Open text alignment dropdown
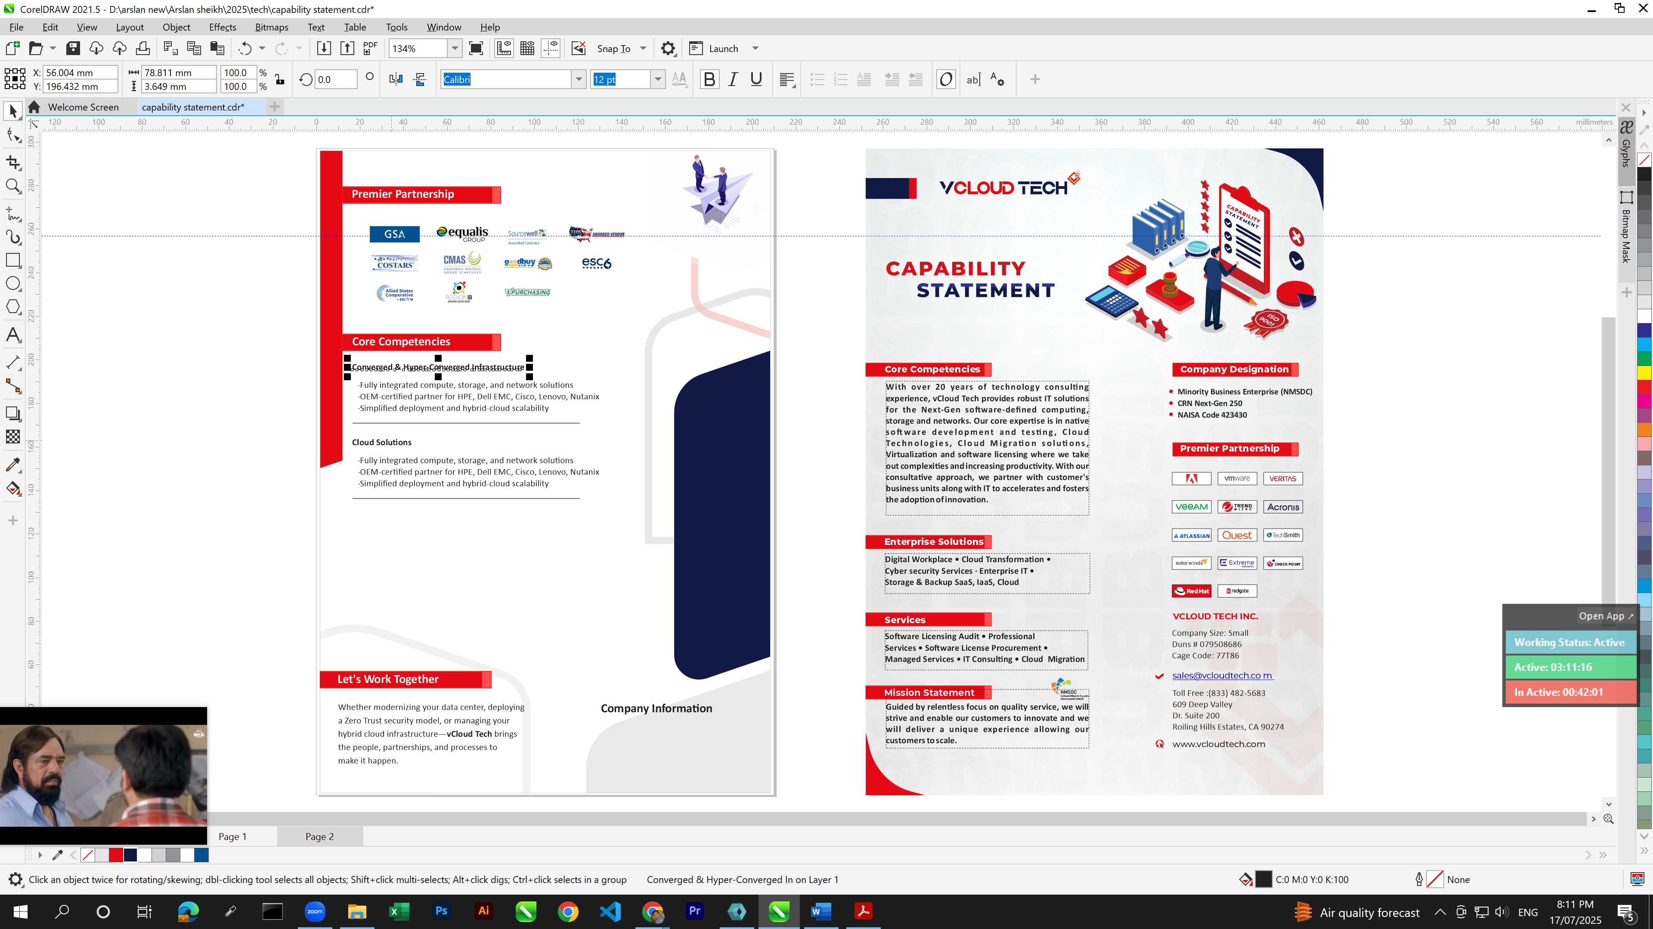1653x929 pixels. coord(787,80)
